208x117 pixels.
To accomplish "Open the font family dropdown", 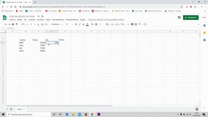I will pos(57,24).
